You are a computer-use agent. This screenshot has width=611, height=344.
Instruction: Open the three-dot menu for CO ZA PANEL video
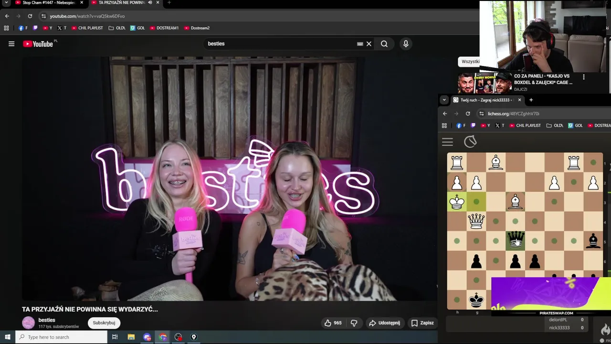point(583,77)
